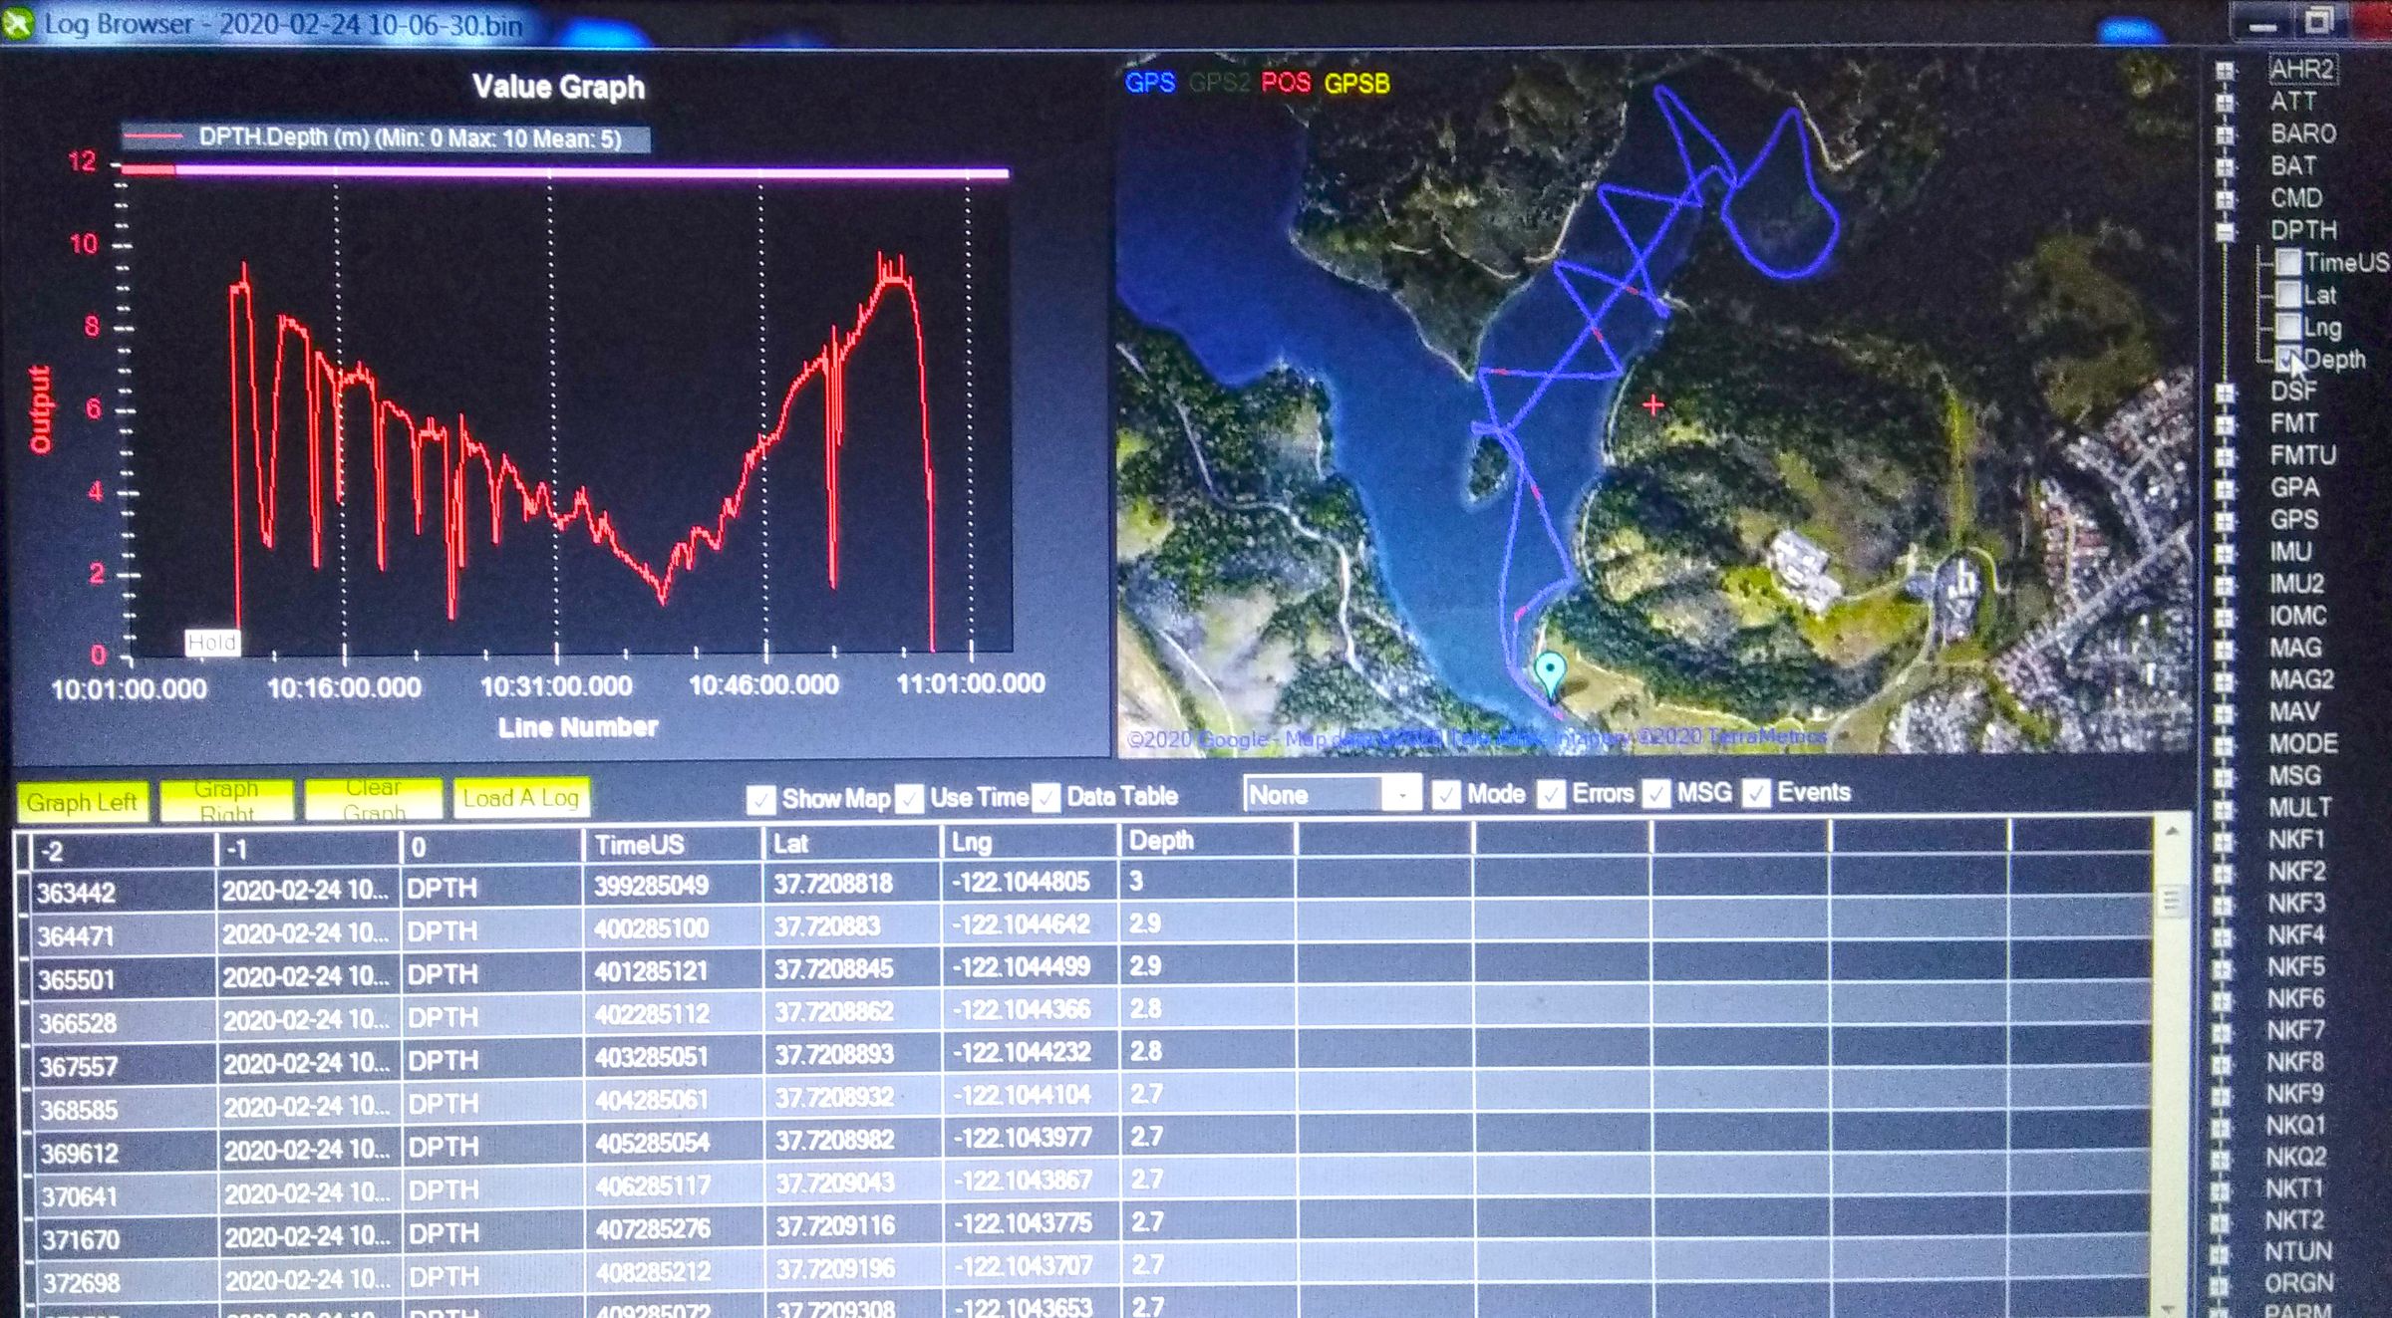Viewport: 2392px width, 1318px height.
Task: Click the Depth column header in the data table
Action: (x=1162, y=840)
